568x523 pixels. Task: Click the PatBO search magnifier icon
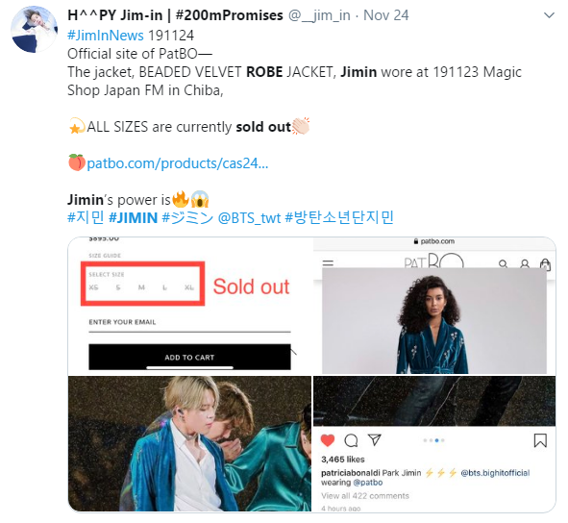(503, 263)
